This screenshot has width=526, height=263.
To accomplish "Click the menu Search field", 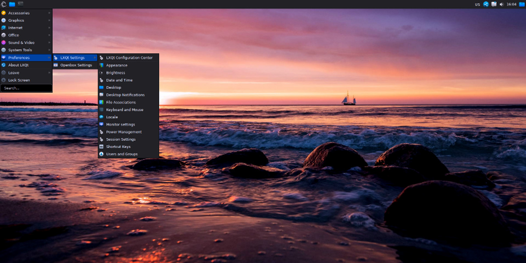I will pyautogui.click(x=26, y=88).
